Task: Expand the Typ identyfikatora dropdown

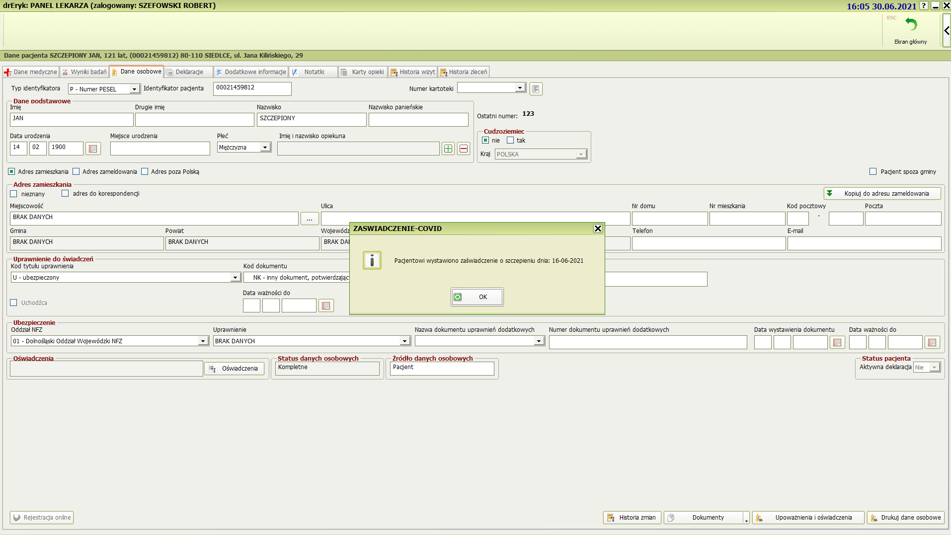Action: (134, 89)
